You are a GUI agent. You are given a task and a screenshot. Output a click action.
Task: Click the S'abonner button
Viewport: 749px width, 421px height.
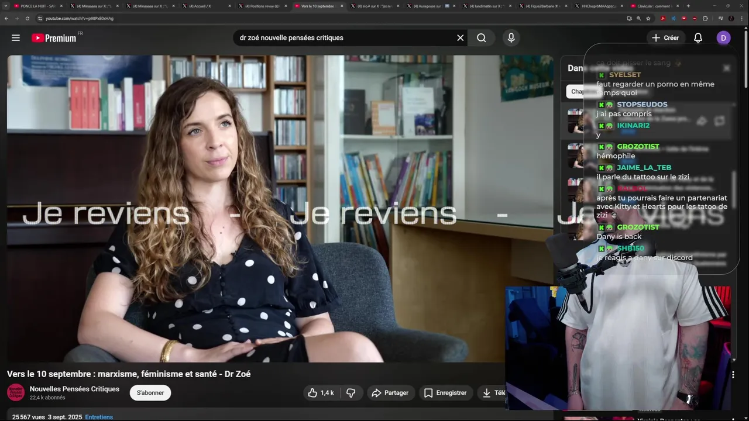click(x=150, y=393)
